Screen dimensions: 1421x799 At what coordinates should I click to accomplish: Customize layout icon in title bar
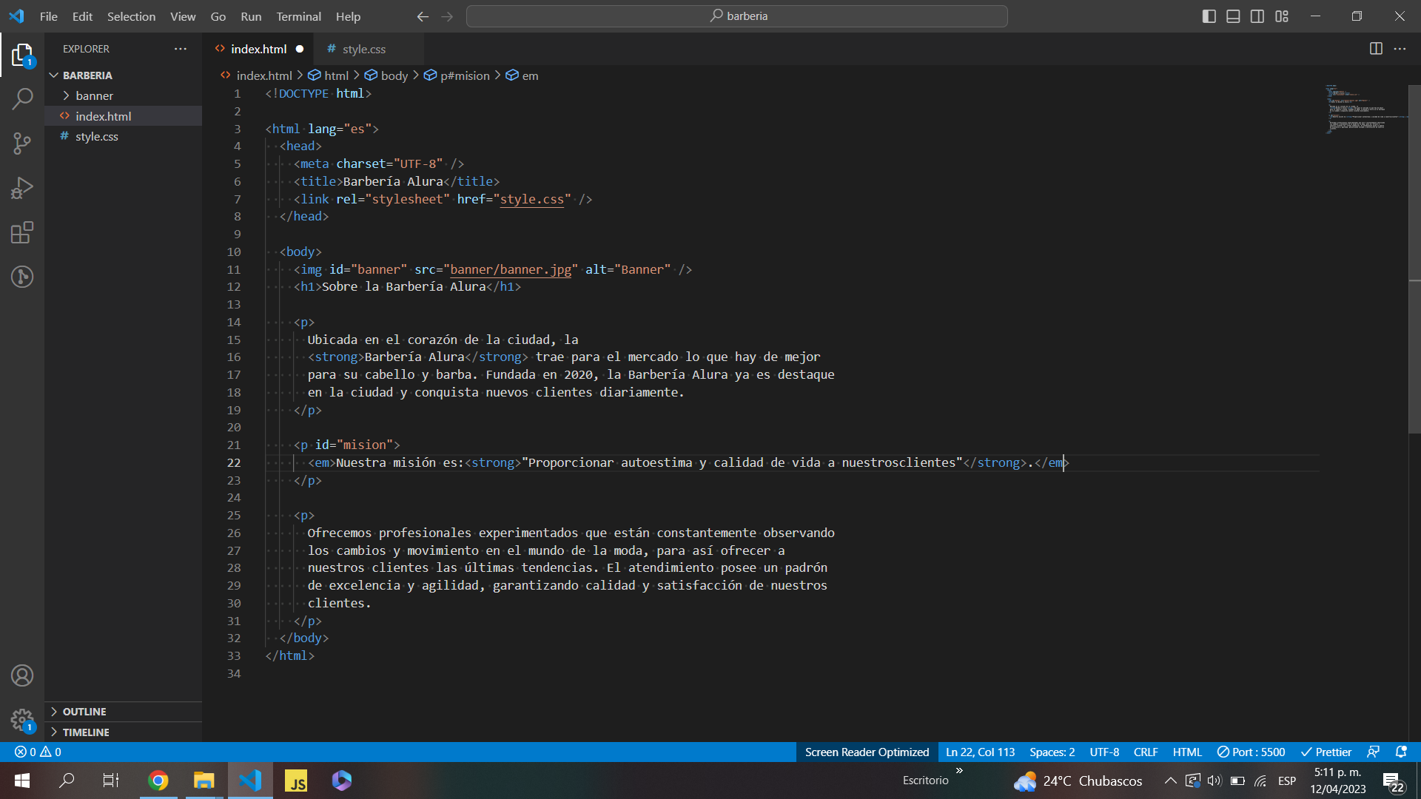pos(1282,16)
